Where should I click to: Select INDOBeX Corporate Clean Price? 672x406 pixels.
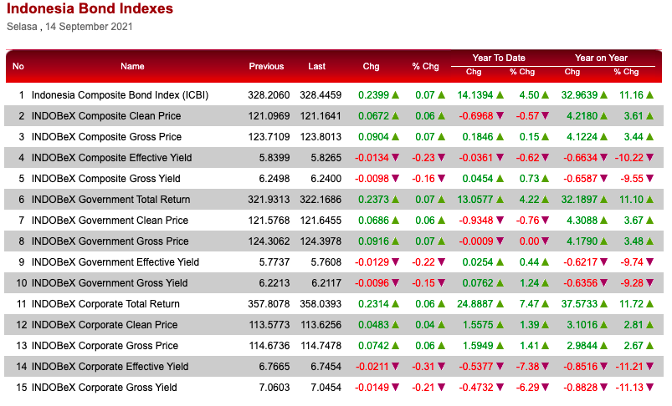coord(105,325)
